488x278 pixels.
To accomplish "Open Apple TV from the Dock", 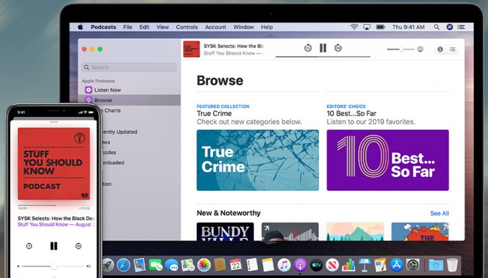I will (316, 265).
